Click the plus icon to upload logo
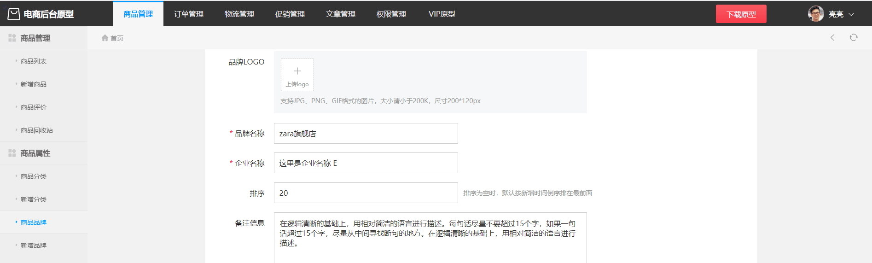 (297, 71)
